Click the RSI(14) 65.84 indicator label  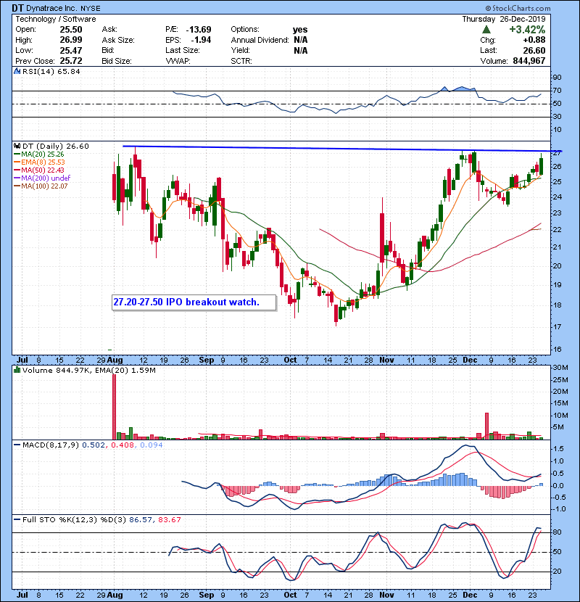tap(51, 71)
